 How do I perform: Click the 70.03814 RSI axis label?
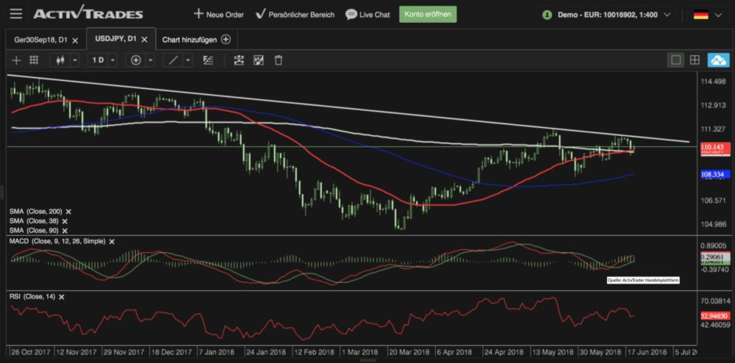pos(714,301)
